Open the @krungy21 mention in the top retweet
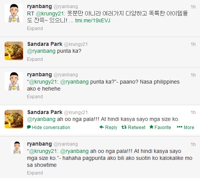 [50, 13]
